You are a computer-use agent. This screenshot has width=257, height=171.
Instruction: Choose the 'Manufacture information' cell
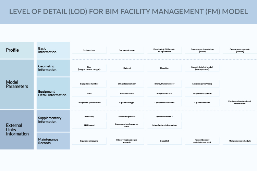[164, 125]
